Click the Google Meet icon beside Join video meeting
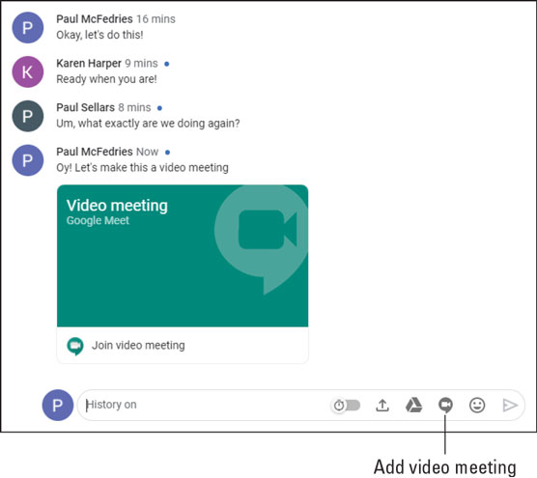The height and width of the screenshot is (478, 537). 75,346
